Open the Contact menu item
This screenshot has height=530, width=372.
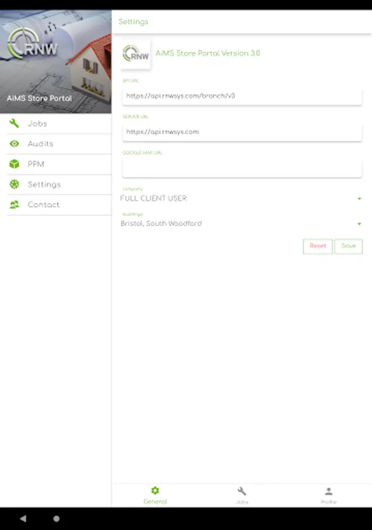59,205
